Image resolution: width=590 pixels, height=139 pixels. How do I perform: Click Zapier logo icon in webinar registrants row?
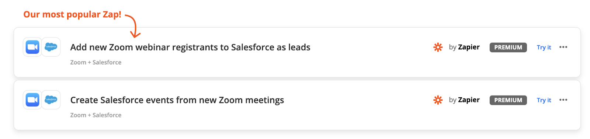point(438,47)
